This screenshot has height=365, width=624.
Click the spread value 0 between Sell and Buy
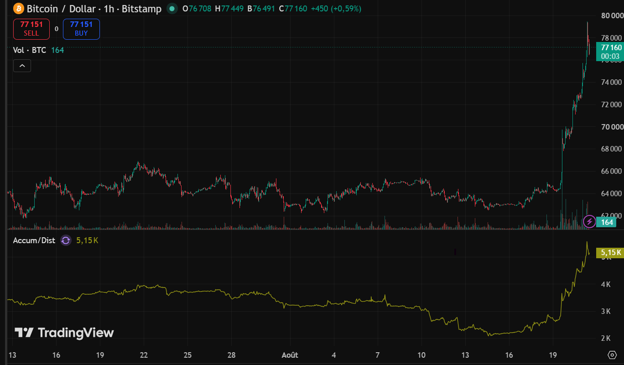pos(57,29)
